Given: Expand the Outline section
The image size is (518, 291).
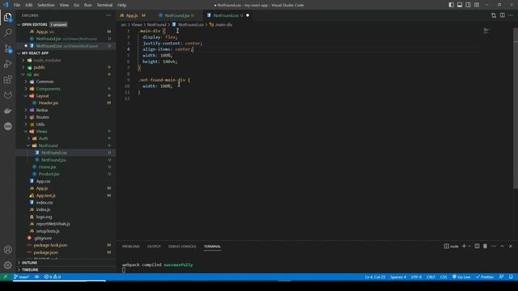Looking at the screenshot, I should point(19,263).
